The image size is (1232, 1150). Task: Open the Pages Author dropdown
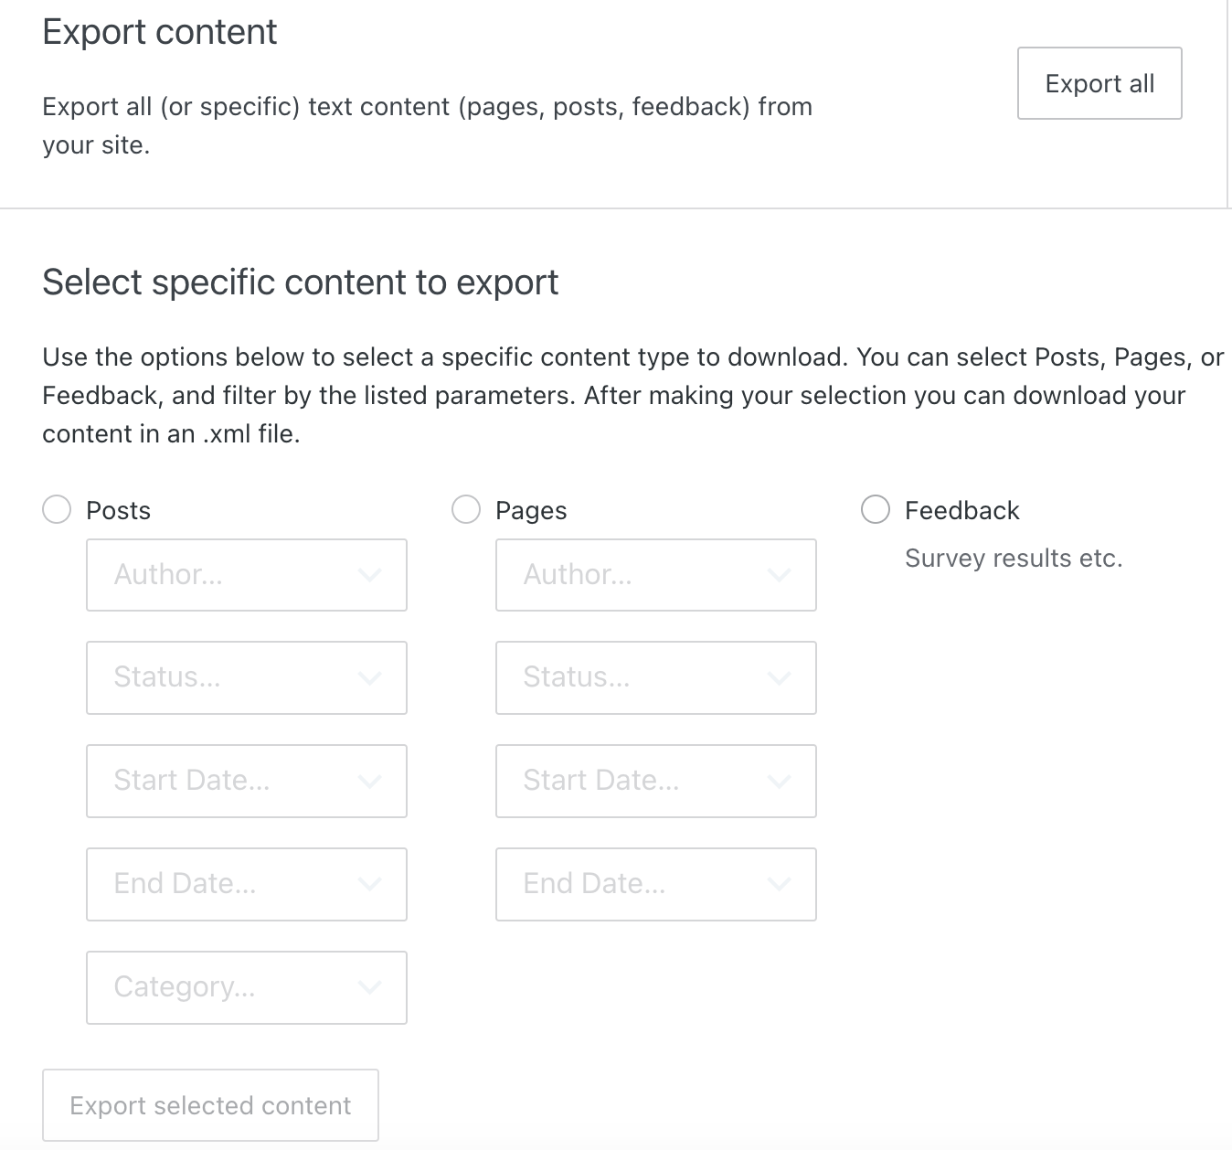pyautogui.click(x=656, y=575)
